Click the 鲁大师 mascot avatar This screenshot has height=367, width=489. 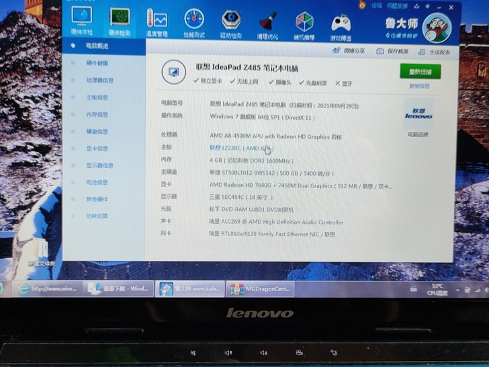(x=437, y=28)
